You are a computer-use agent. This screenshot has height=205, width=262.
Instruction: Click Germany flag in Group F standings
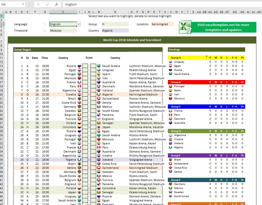point(170,184)
